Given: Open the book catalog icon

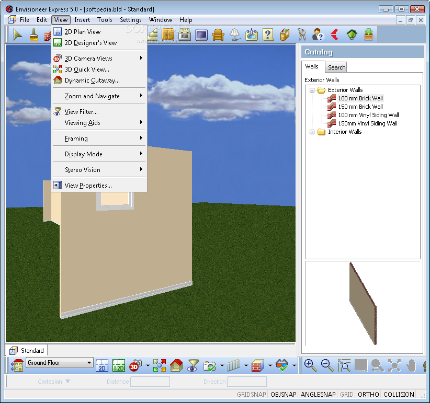Looking at the screenshot, I should (x=285, y=35).
